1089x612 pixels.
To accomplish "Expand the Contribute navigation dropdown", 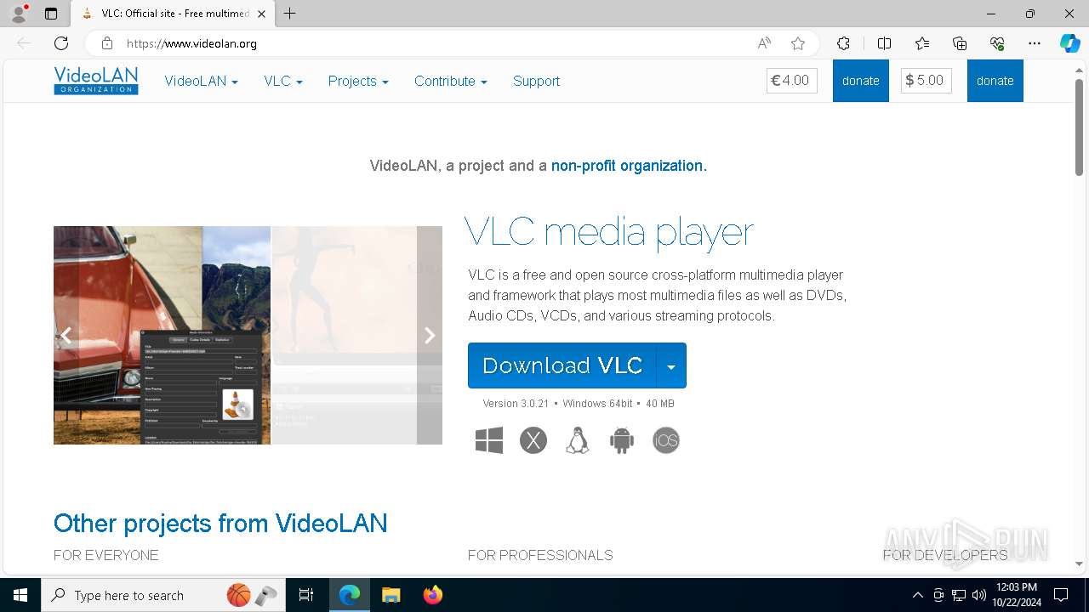I will pyautogui.click(x=451, y=81).
